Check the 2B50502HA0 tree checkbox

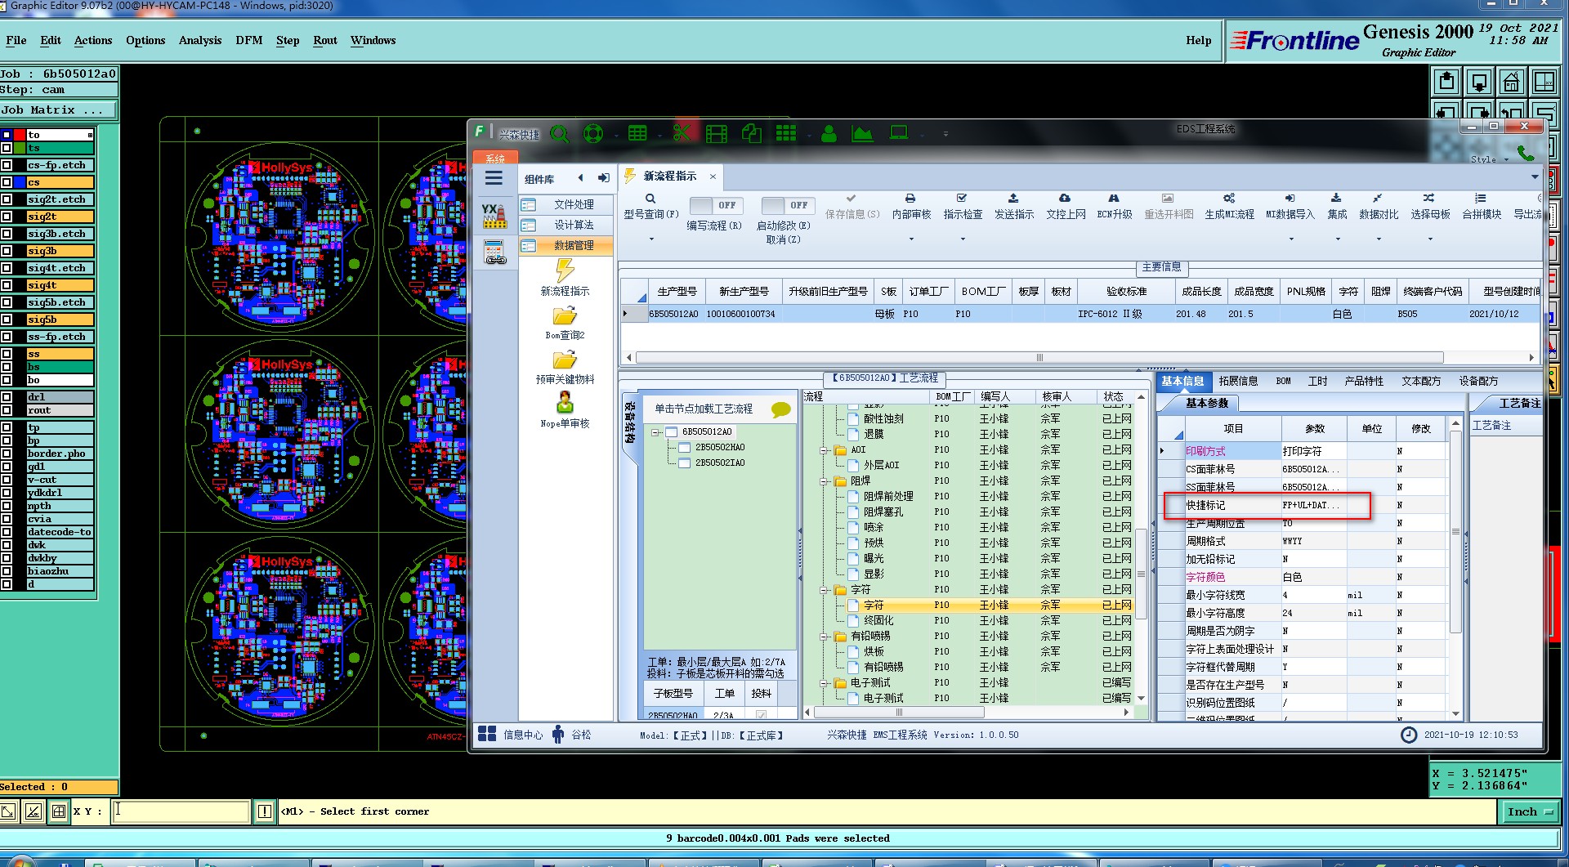[685, 448]
